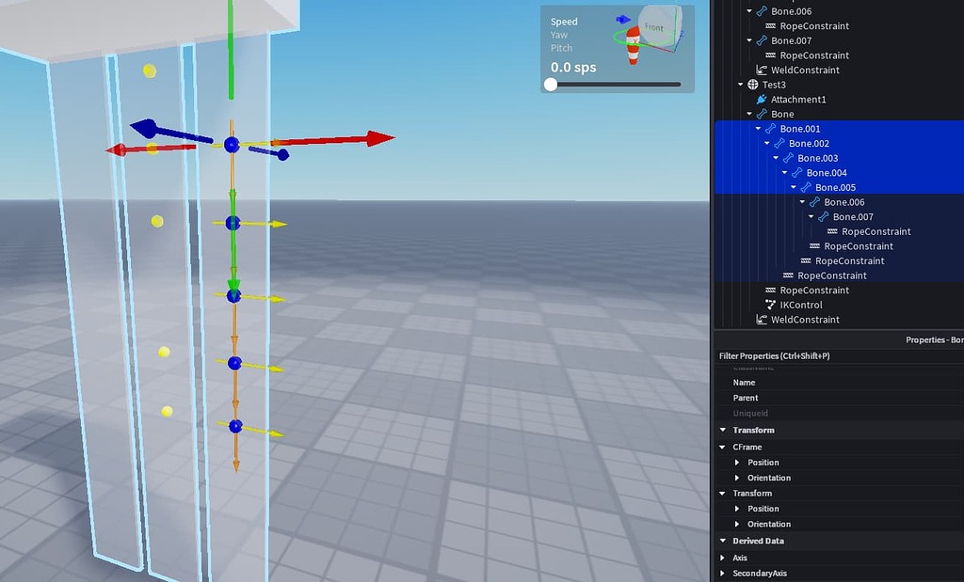The image size is (964, 582).
Task: Collapse the Bone.003 tree node
Action: [x=776, y=158]
